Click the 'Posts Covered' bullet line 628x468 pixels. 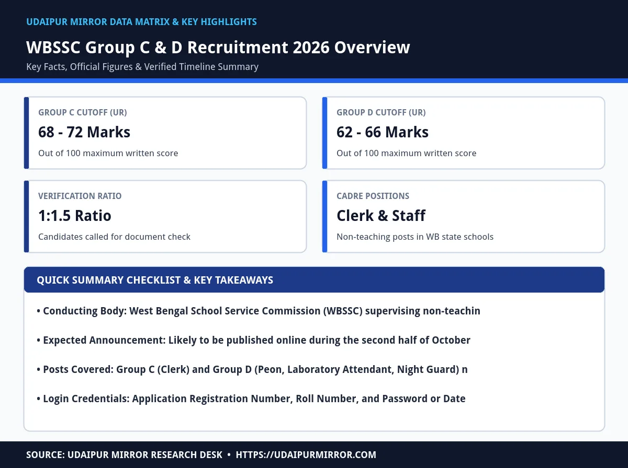[x=252, y=370]
